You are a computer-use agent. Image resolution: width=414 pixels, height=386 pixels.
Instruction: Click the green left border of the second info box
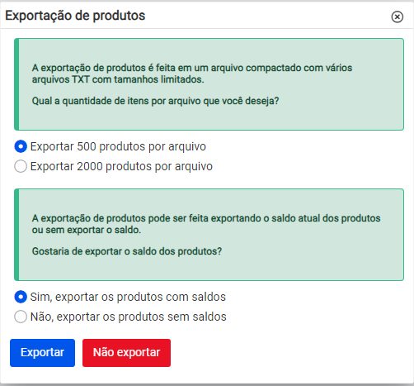[x=16, y=235]
